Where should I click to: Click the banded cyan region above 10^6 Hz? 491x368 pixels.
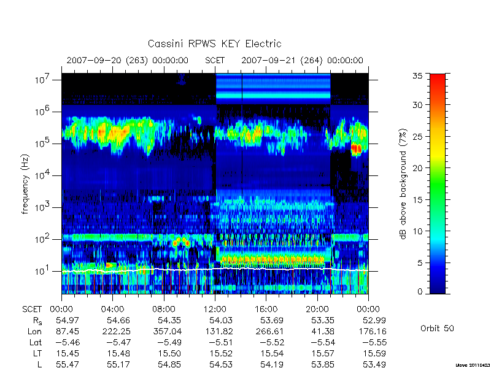273,89
